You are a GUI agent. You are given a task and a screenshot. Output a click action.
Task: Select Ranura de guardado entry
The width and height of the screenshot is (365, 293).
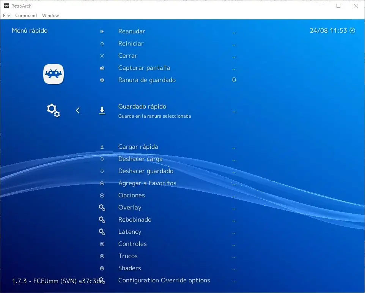pyautogui.click(x=147, y=80)
